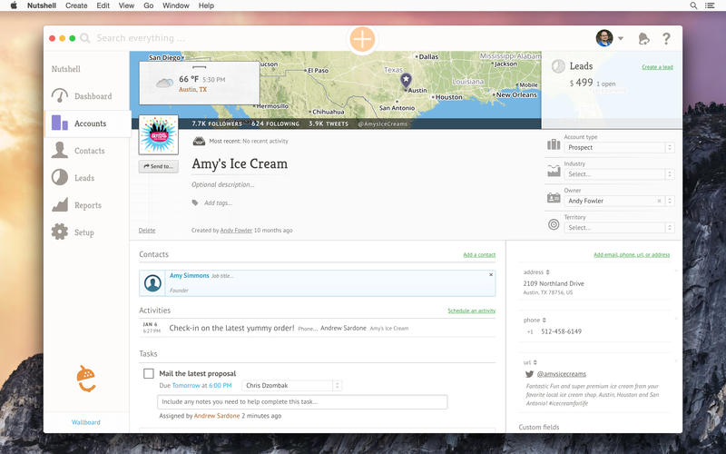Open the Create menu in menu bar
This screenshot has height=454, width=726.
tap(76, 5)
